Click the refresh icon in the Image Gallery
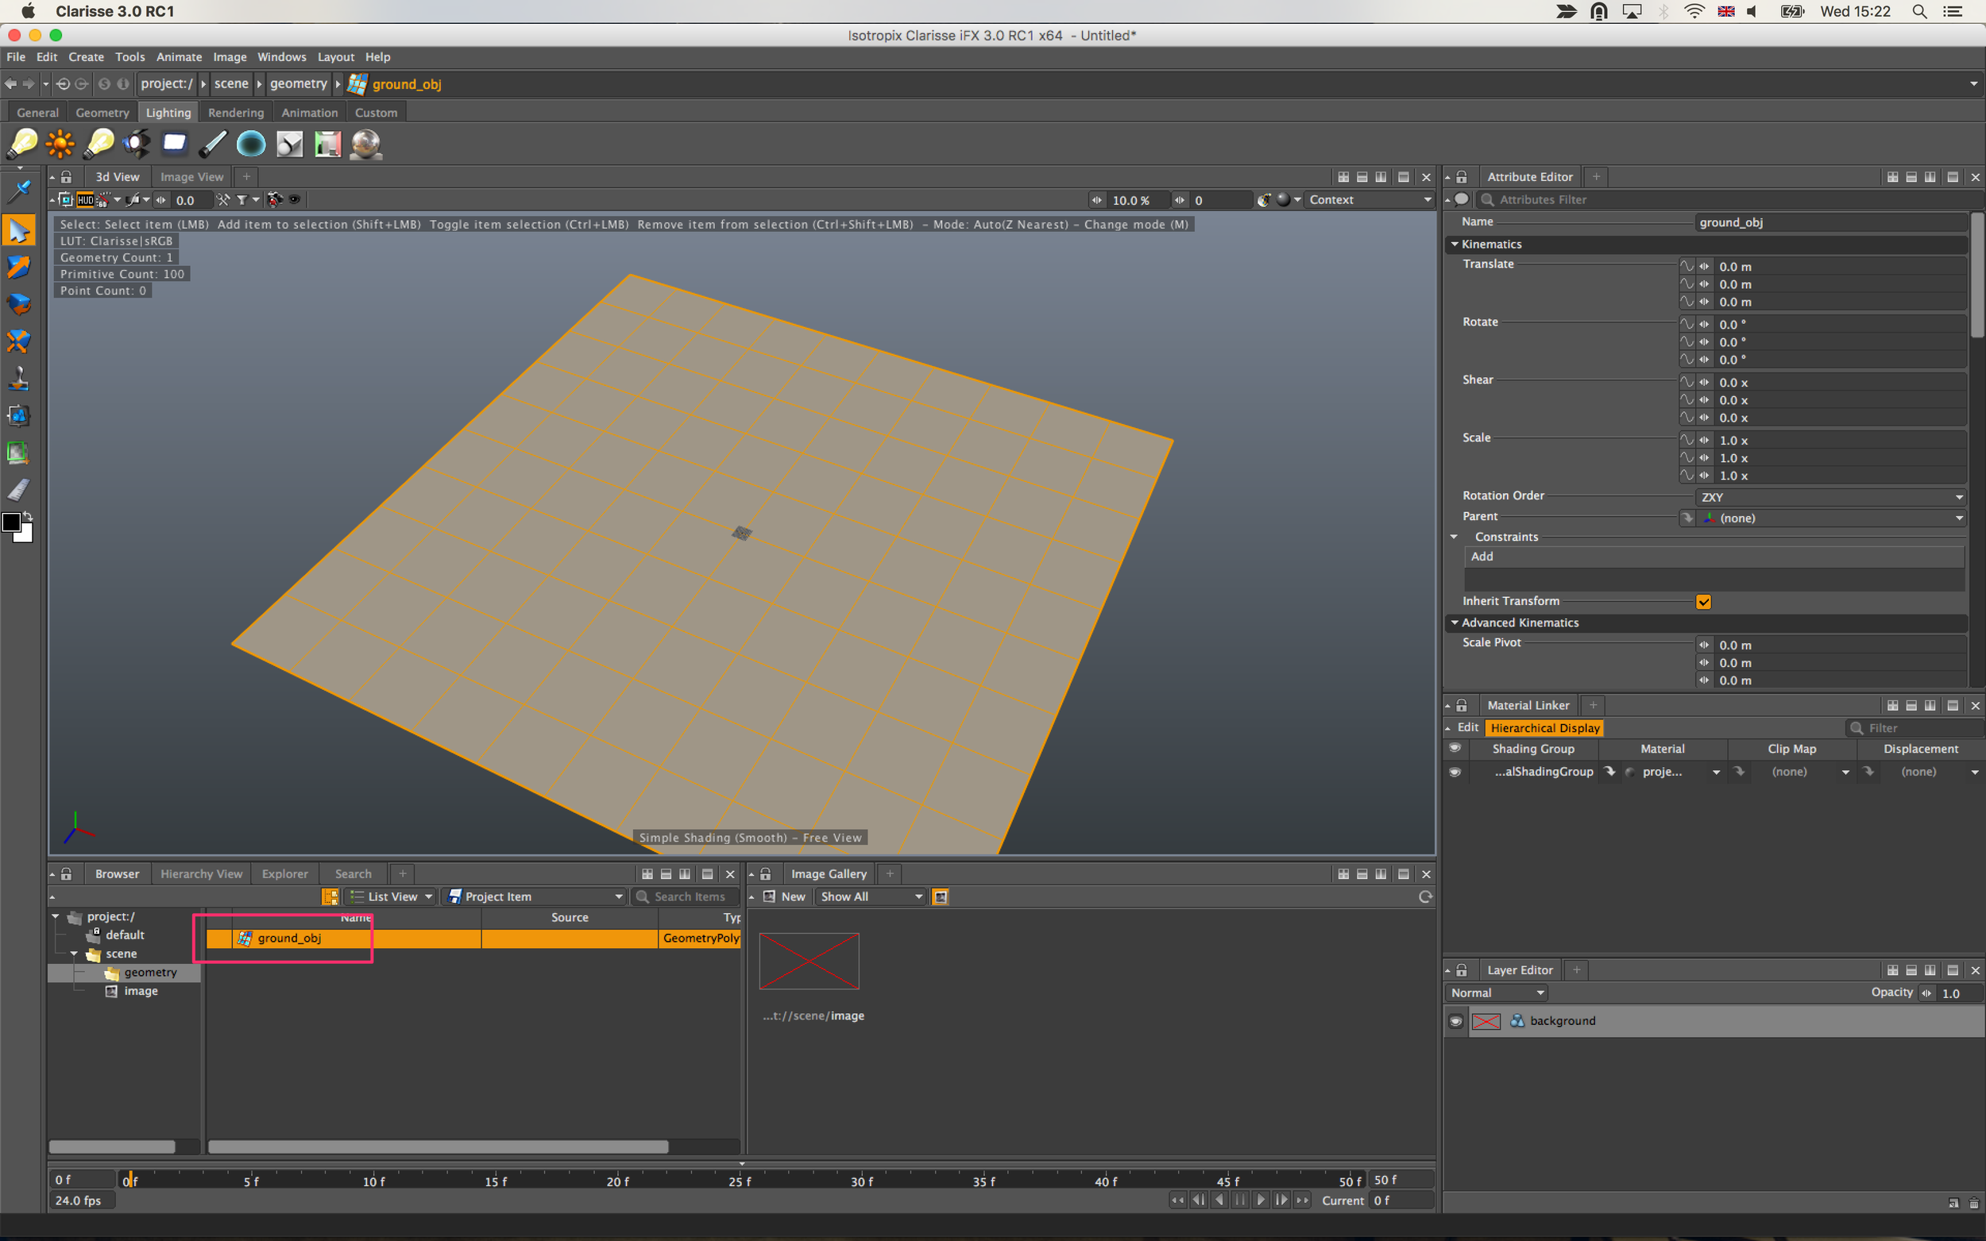 click(1424, 896)
